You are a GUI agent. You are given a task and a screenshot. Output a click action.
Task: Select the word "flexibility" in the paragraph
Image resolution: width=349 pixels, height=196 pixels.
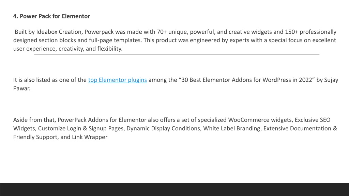(109, 49)
